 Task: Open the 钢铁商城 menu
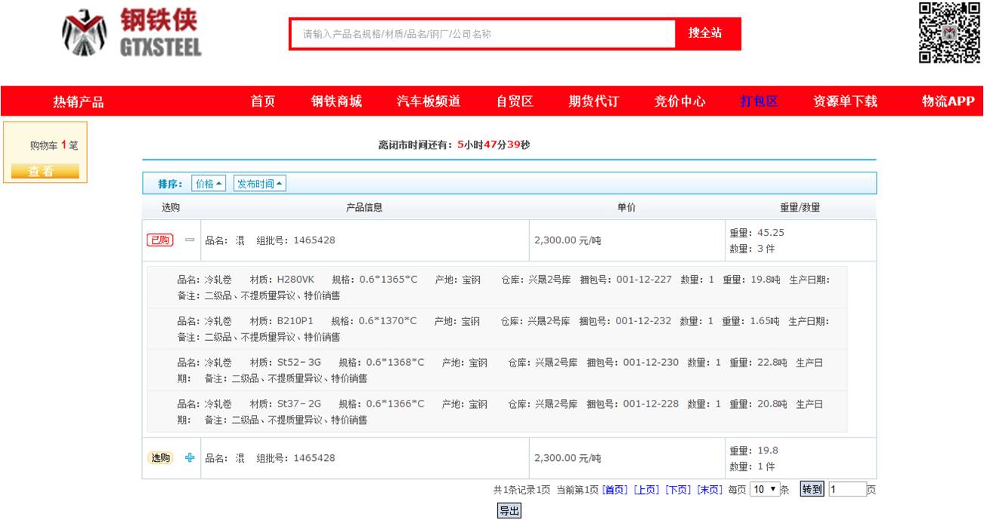336,101
